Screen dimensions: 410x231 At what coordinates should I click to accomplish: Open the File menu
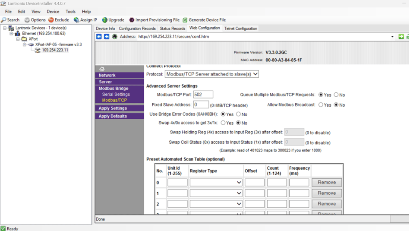[8, 12]
